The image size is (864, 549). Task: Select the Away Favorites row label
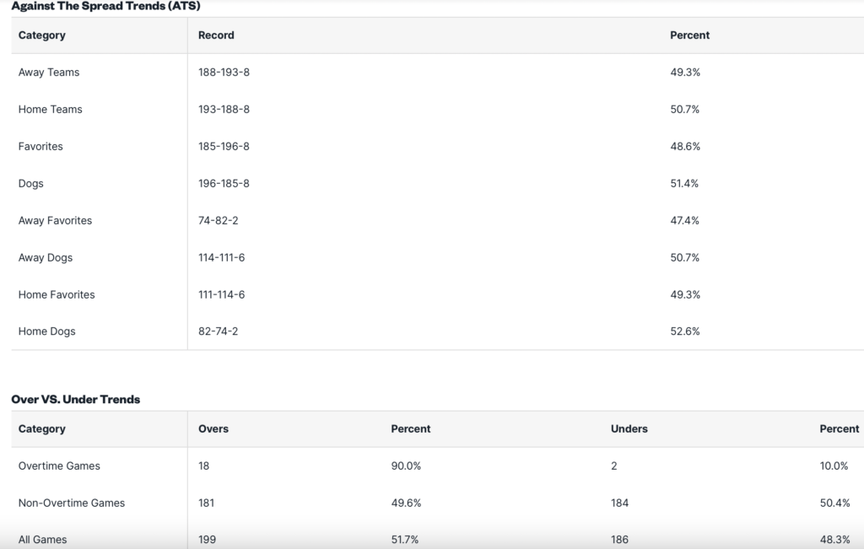(55, 220)
